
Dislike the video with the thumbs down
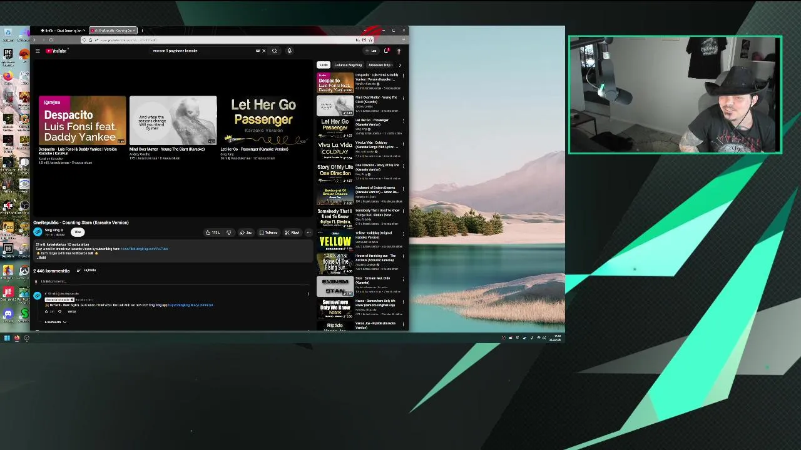click(x=229, y=232)
